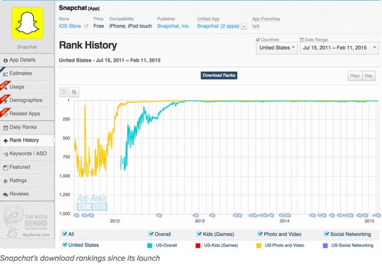This screenshot has height=265, width=382.
Task: Click the App Annie Store Stats logo in the chart
Action: click(x=92, y=203)
